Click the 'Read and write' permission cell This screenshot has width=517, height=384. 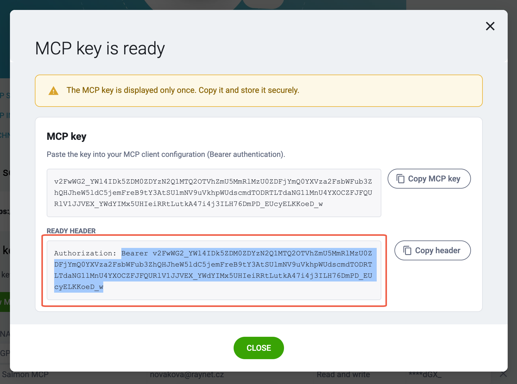click(343, 375)
